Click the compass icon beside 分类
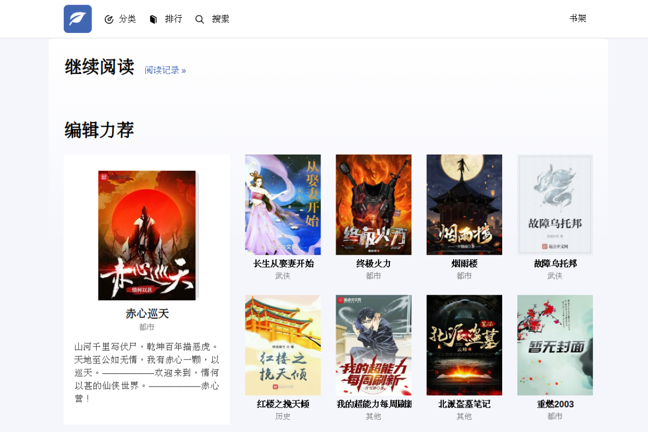The height and width of the screenshot is (432, 648). pyautogui.click(x=109, y=19)
